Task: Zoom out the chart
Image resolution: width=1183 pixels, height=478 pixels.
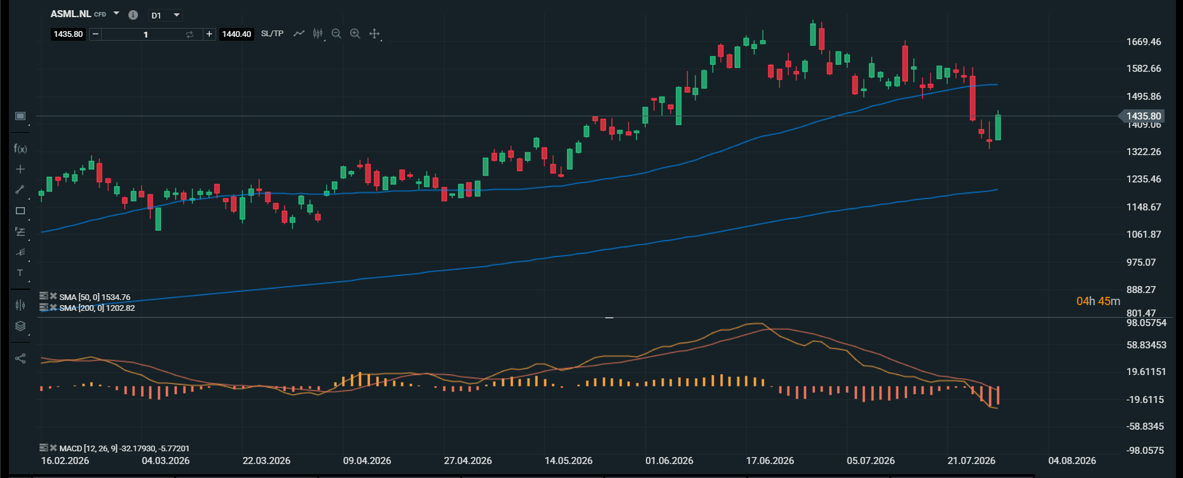Action: [336, 34]
